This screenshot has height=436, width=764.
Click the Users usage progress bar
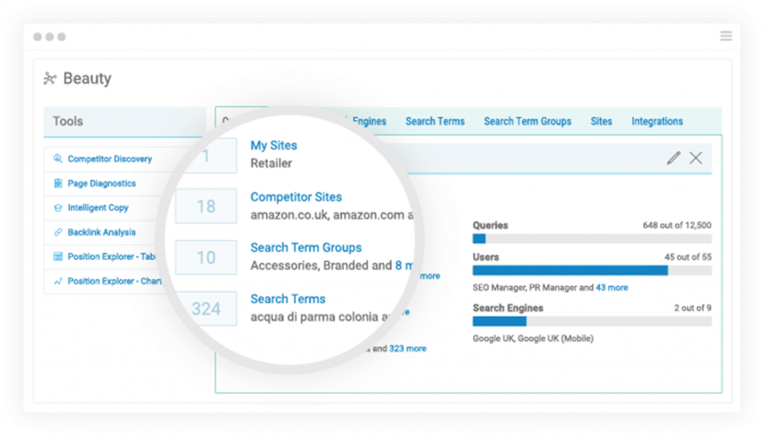point(592,271)
